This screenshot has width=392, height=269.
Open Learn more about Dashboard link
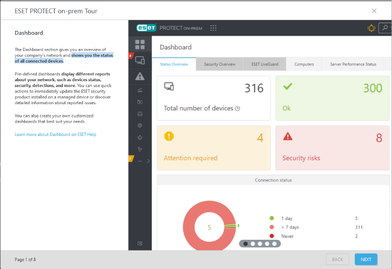[x=55, y=134]
